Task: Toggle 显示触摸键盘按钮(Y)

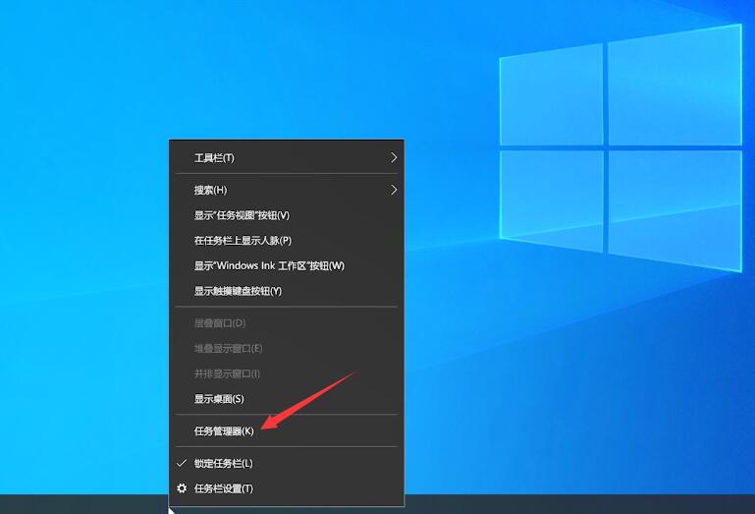Action: point(287,291)
